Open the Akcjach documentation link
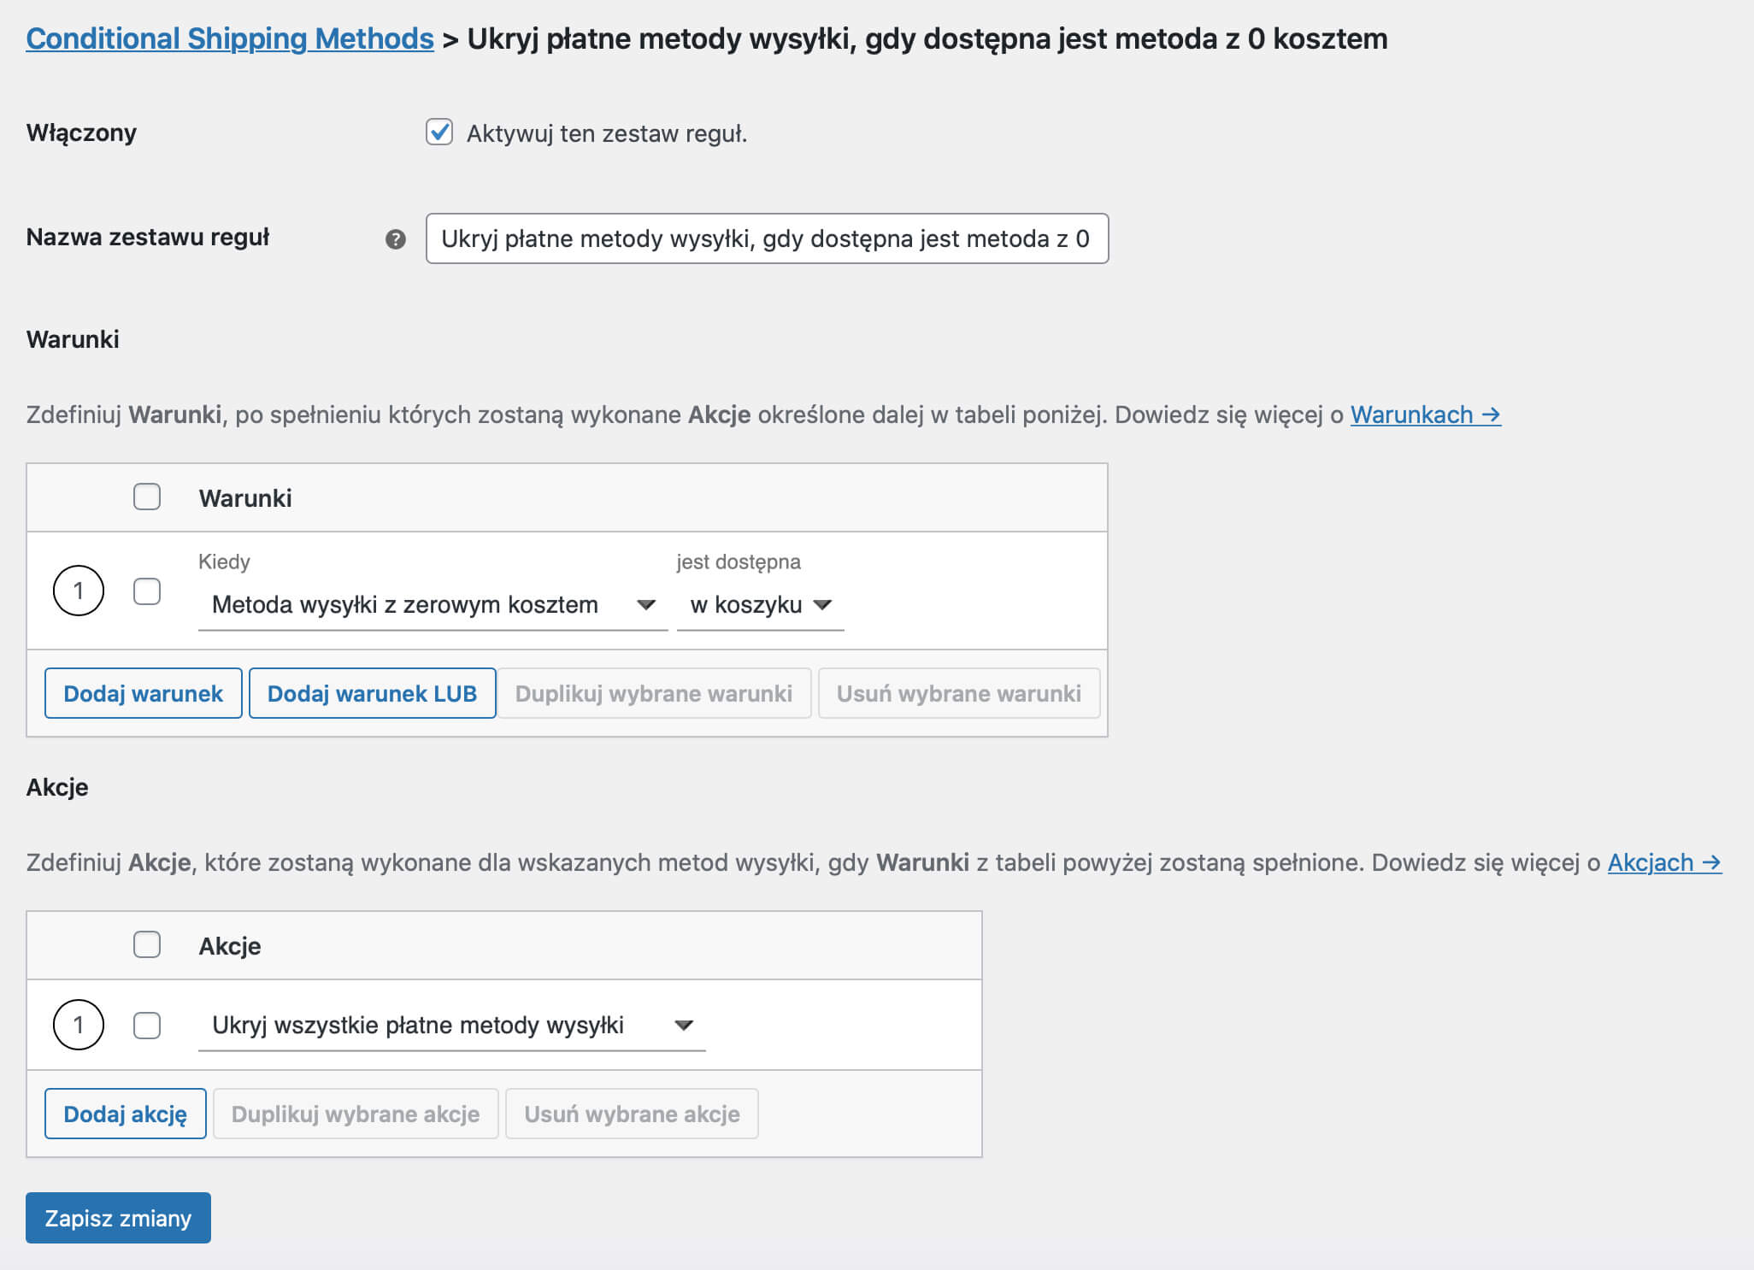The width and height of the screenshot is (1754, 1270). 1663,862
